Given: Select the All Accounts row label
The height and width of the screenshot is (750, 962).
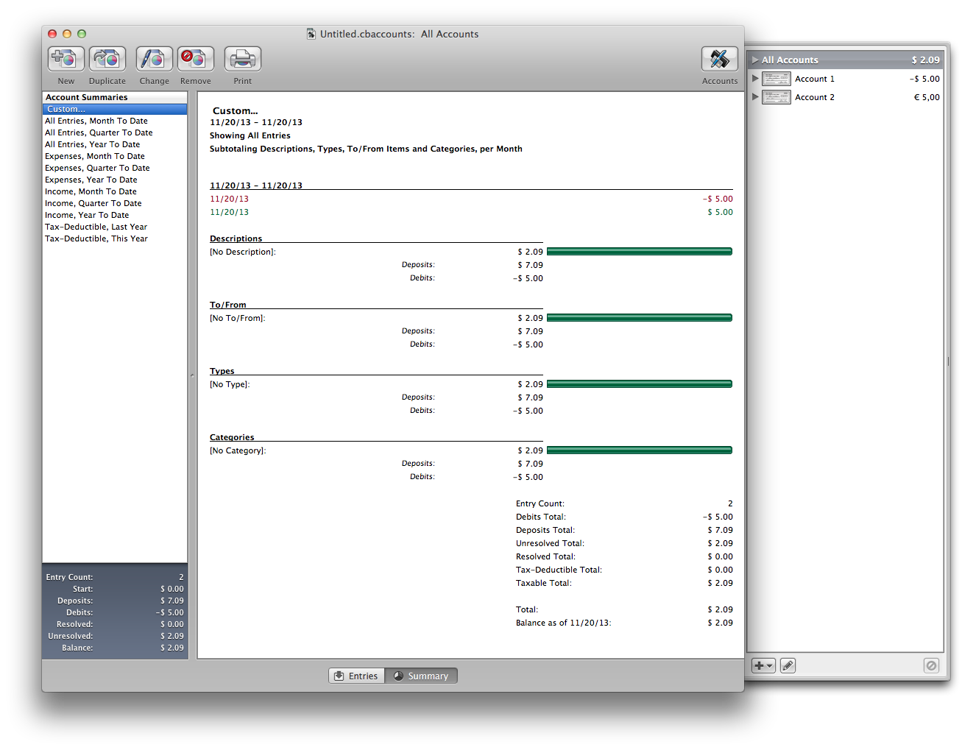Looking at the screenshot, I should (790, 60).
